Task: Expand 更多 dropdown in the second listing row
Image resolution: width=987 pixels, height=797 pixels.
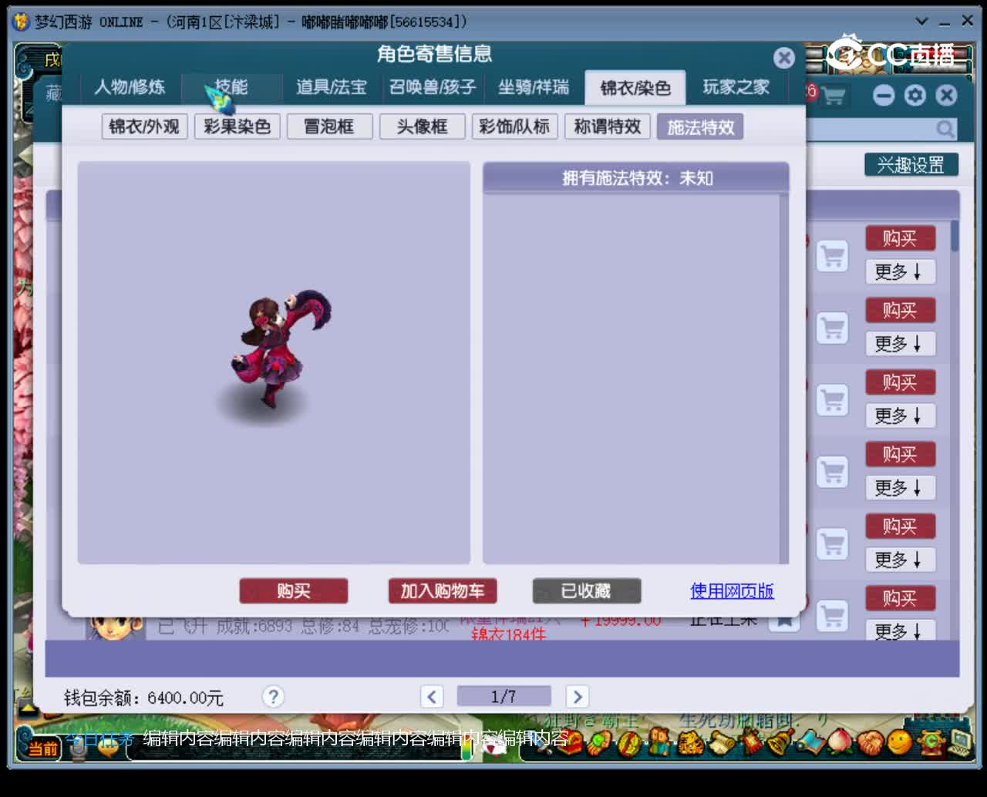Action: point(900,343)
